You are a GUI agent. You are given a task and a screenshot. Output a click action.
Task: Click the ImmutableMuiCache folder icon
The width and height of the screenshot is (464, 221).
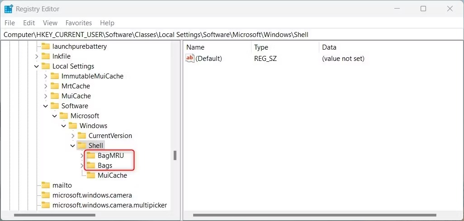[x=55, y=76]
